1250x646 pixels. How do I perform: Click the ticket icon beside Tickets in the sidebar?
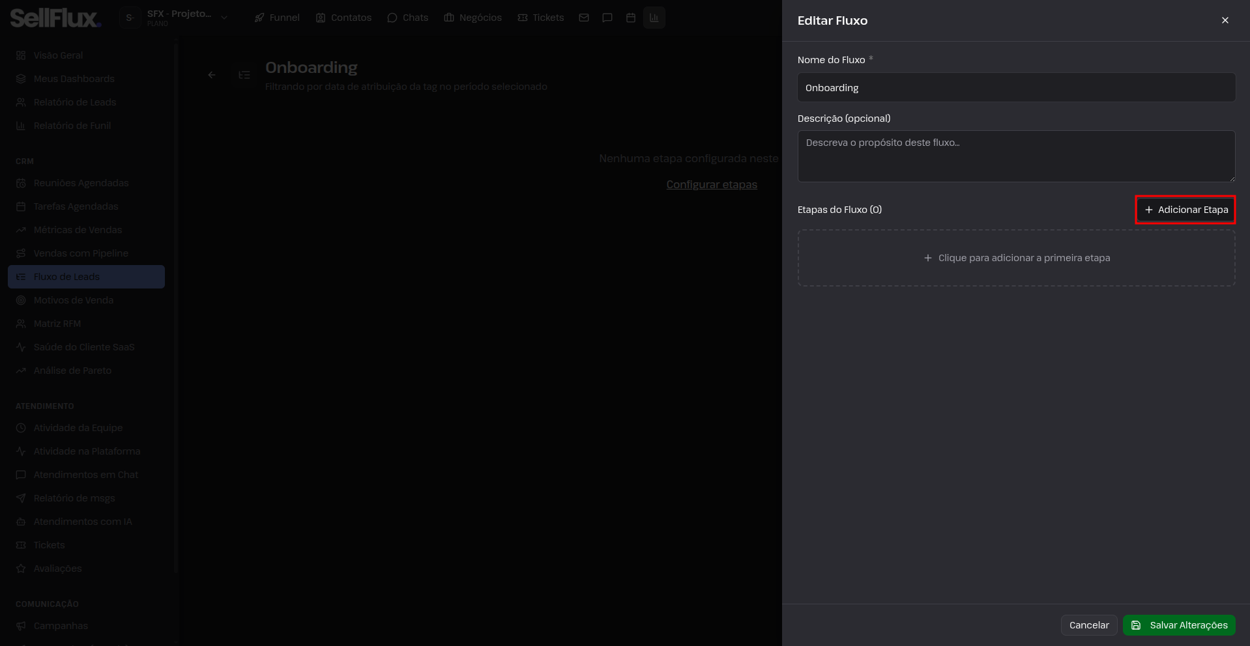pyautogui.click(x=21, y=545)
